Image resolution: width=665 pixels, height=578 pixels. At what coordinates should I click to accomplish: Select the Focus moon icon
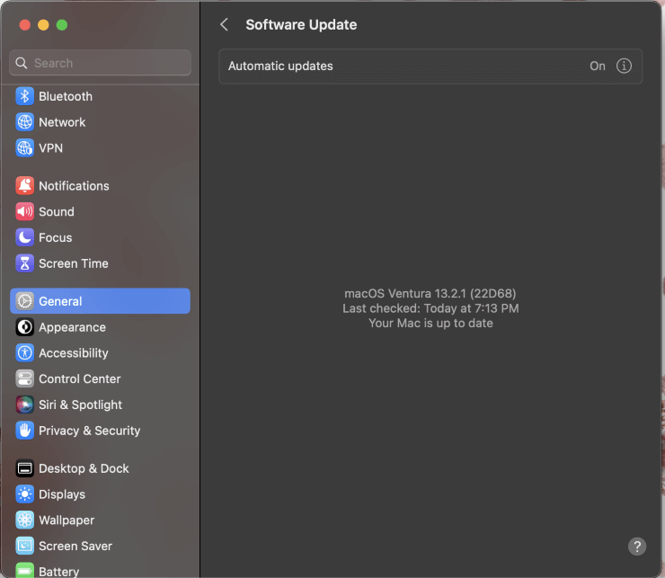[25, 238]
